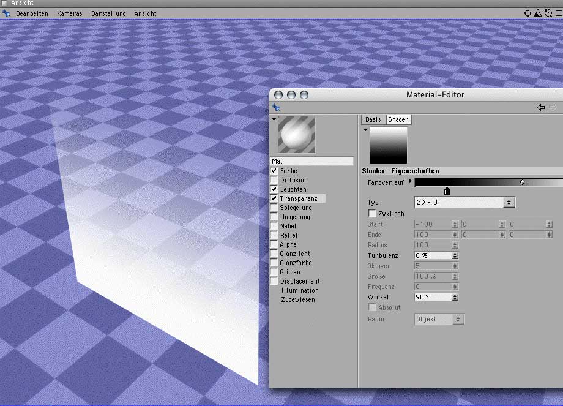
Task: Enable the Umgebung channel checkbox
Action: pos(274,217)
